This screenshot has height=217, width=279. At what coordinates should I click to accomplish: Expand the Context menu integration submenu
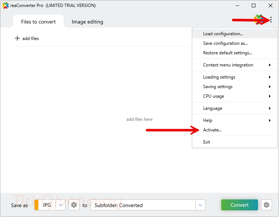pos(234,65)
